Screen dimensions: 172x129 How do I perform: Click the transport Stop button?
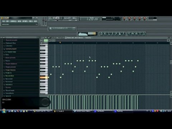(x=58, y=18)
